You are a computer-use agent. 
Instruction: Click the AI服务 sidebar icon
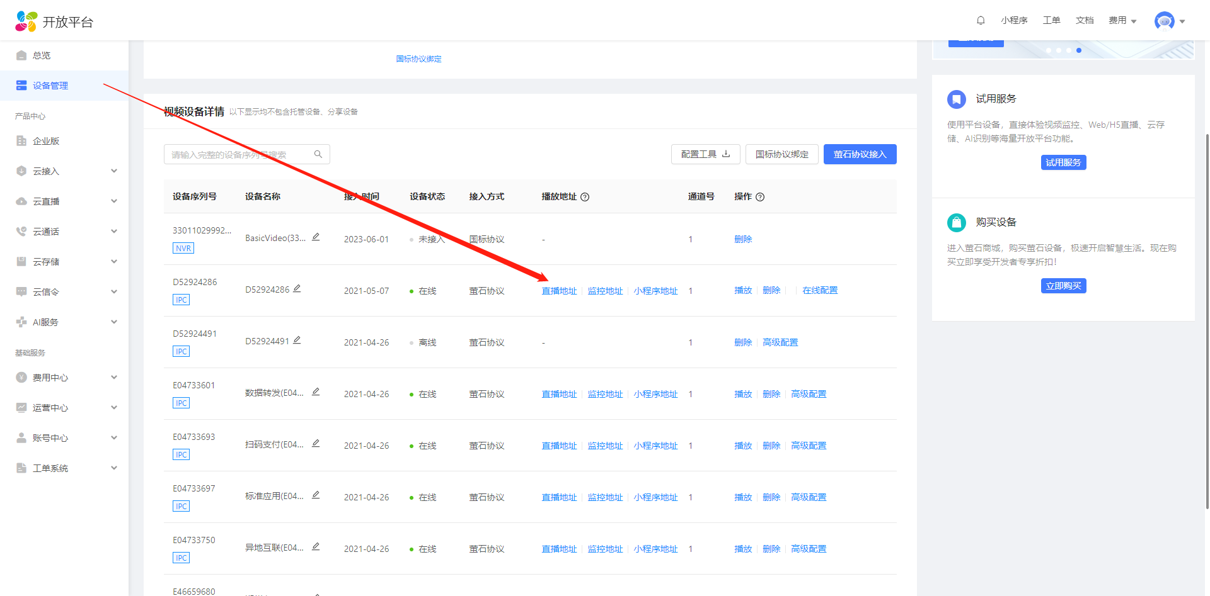21,322
